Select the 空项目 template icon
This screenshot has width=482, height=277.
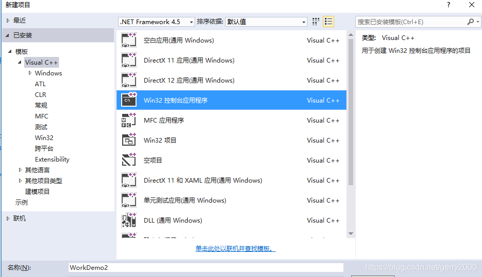coord(129,160)
